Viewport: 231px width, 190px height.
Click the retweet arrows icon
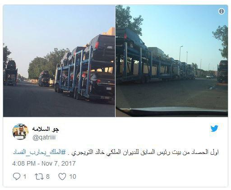point(39,176)
